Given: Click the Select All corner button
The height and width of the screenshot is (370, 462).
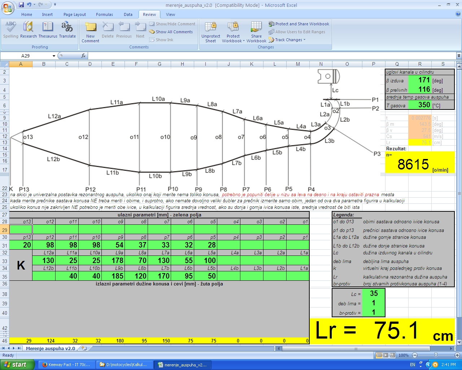Looking at the screenshot, I should point(4,64).
